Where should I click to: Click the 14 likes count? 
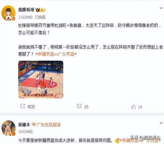pyautogui.click(x=140, y=107)
